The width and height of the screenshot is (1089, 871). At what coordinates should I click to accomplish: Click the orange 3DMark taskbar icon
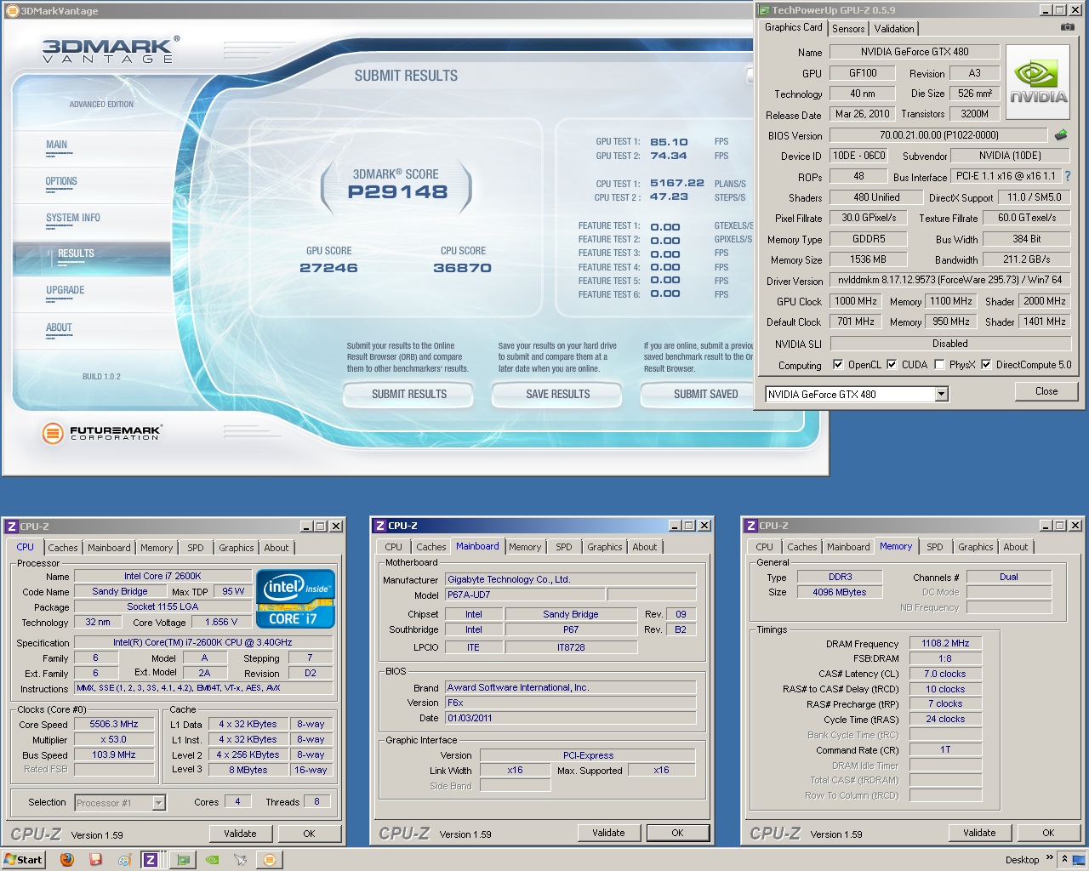point(270,860)
